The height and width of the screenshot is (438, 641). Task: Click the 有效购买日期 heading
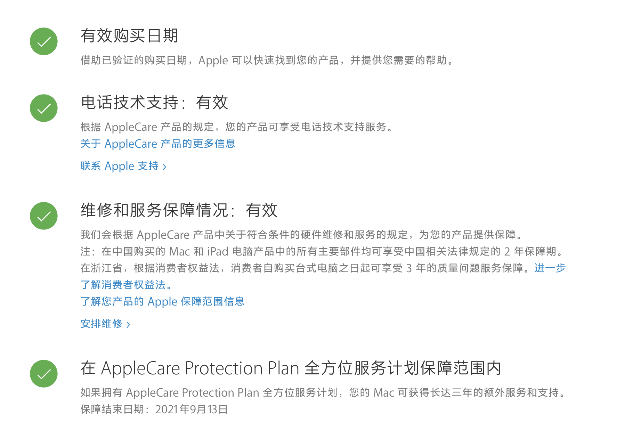(x=130, y=36)
